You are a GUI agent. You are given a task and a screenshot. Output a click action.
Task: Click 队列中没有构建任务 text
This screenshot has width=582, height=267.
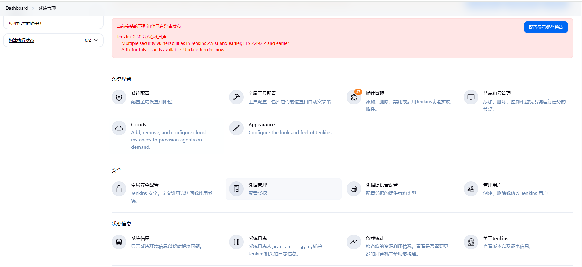(x=25, y=23)
